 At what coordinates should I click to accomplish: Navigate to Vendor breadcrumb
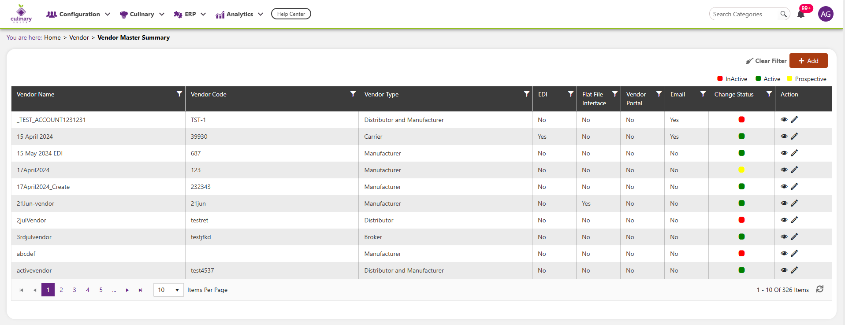79,37
